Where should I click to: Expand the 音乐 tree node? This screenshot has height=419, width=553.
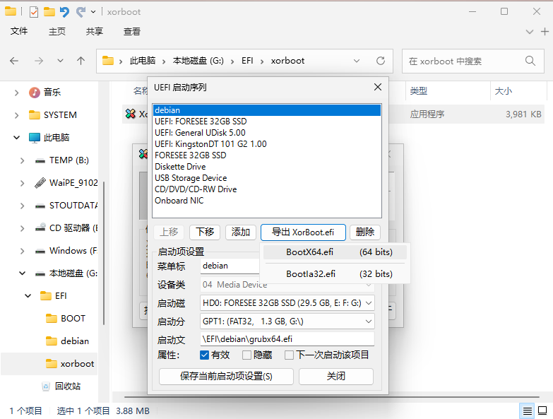(16, 93)
